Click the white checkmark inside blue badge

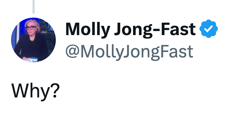click(209, 29)
